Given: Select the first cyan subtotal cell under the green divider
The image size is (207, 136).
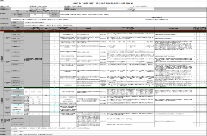Looking at the screenshot, I should click(x=18, y=88).
